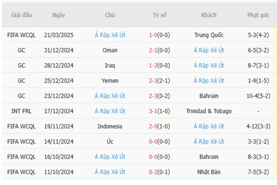Viewport: 277px width, 185px height.
Task: Open Ả Rập Xê Út link on 21/03/2025 row
Action: click(110, 35)
